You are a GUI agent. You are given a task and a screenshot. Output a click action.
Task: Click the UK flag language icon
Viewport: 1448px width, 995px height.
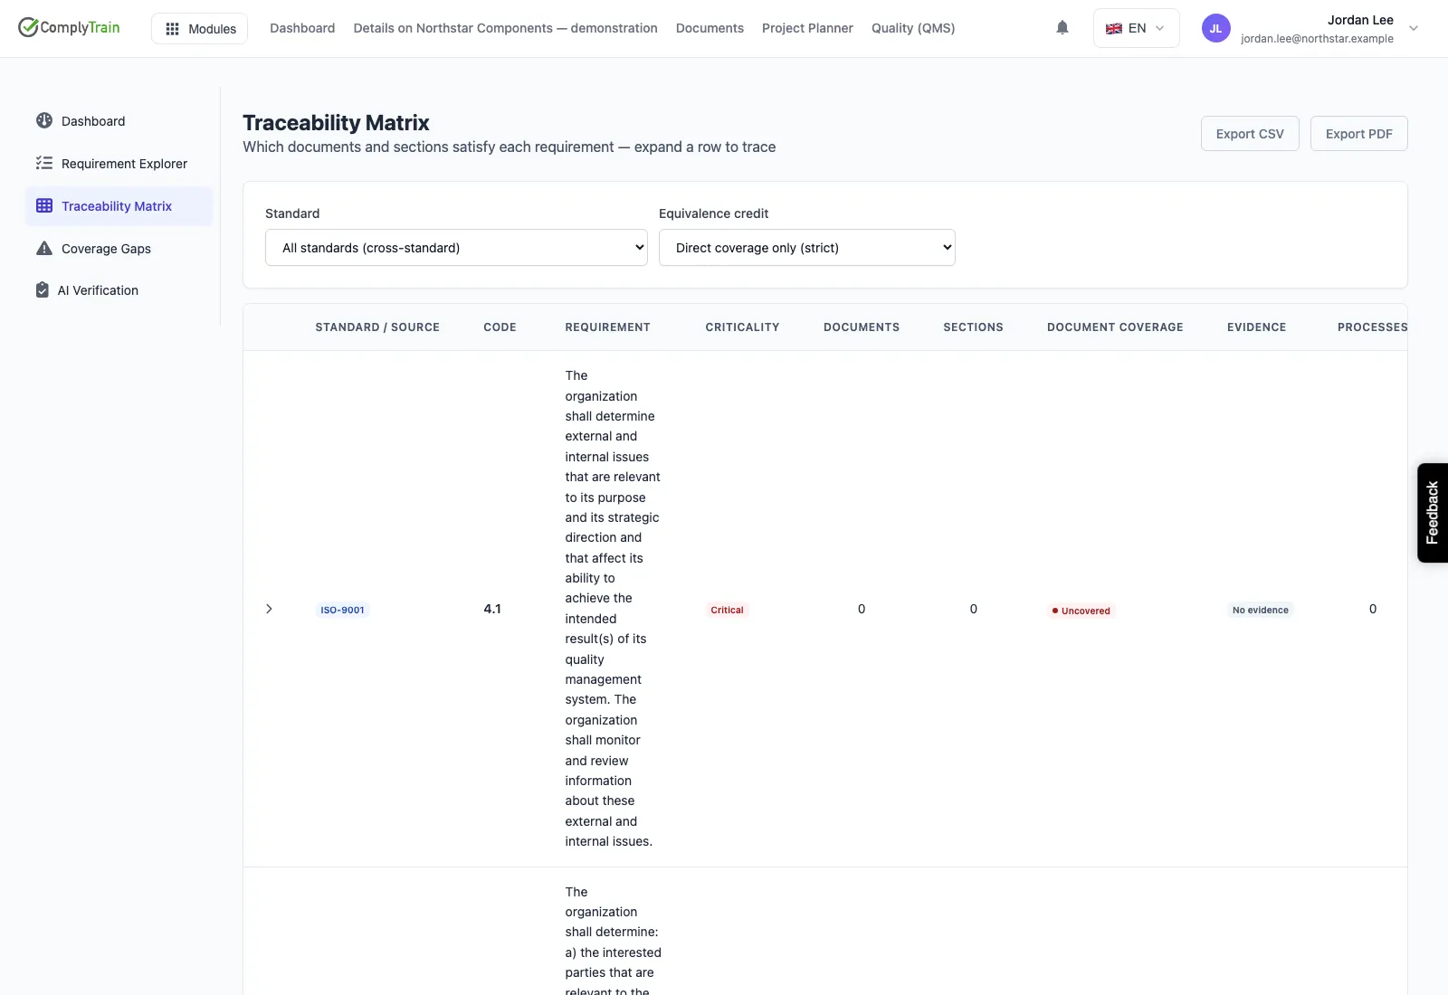[1114, 28]
